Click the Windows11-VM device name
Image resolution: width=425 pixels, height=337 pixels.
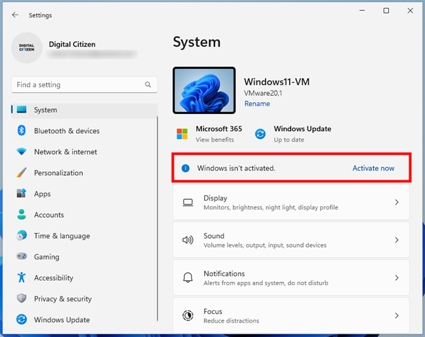tap(277, 81)
